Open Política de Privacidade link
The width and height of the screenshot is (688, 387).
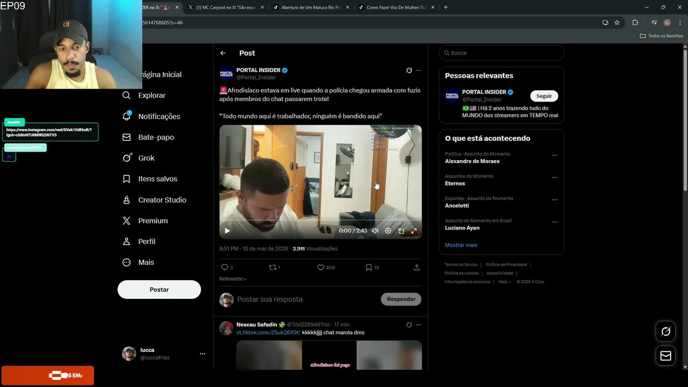point(506,264)
